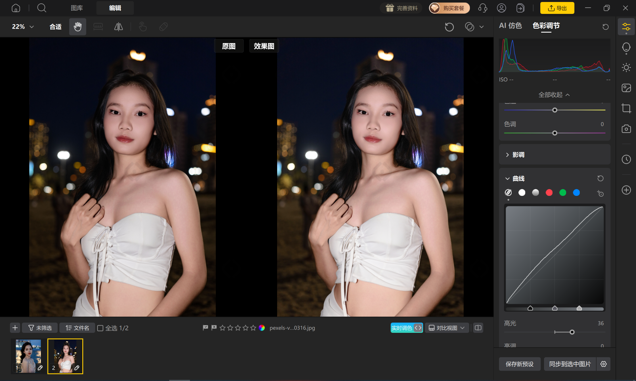Switch to the 编辑 edit tab
This screenshot has width=636, height=381.
pos(115,8)
